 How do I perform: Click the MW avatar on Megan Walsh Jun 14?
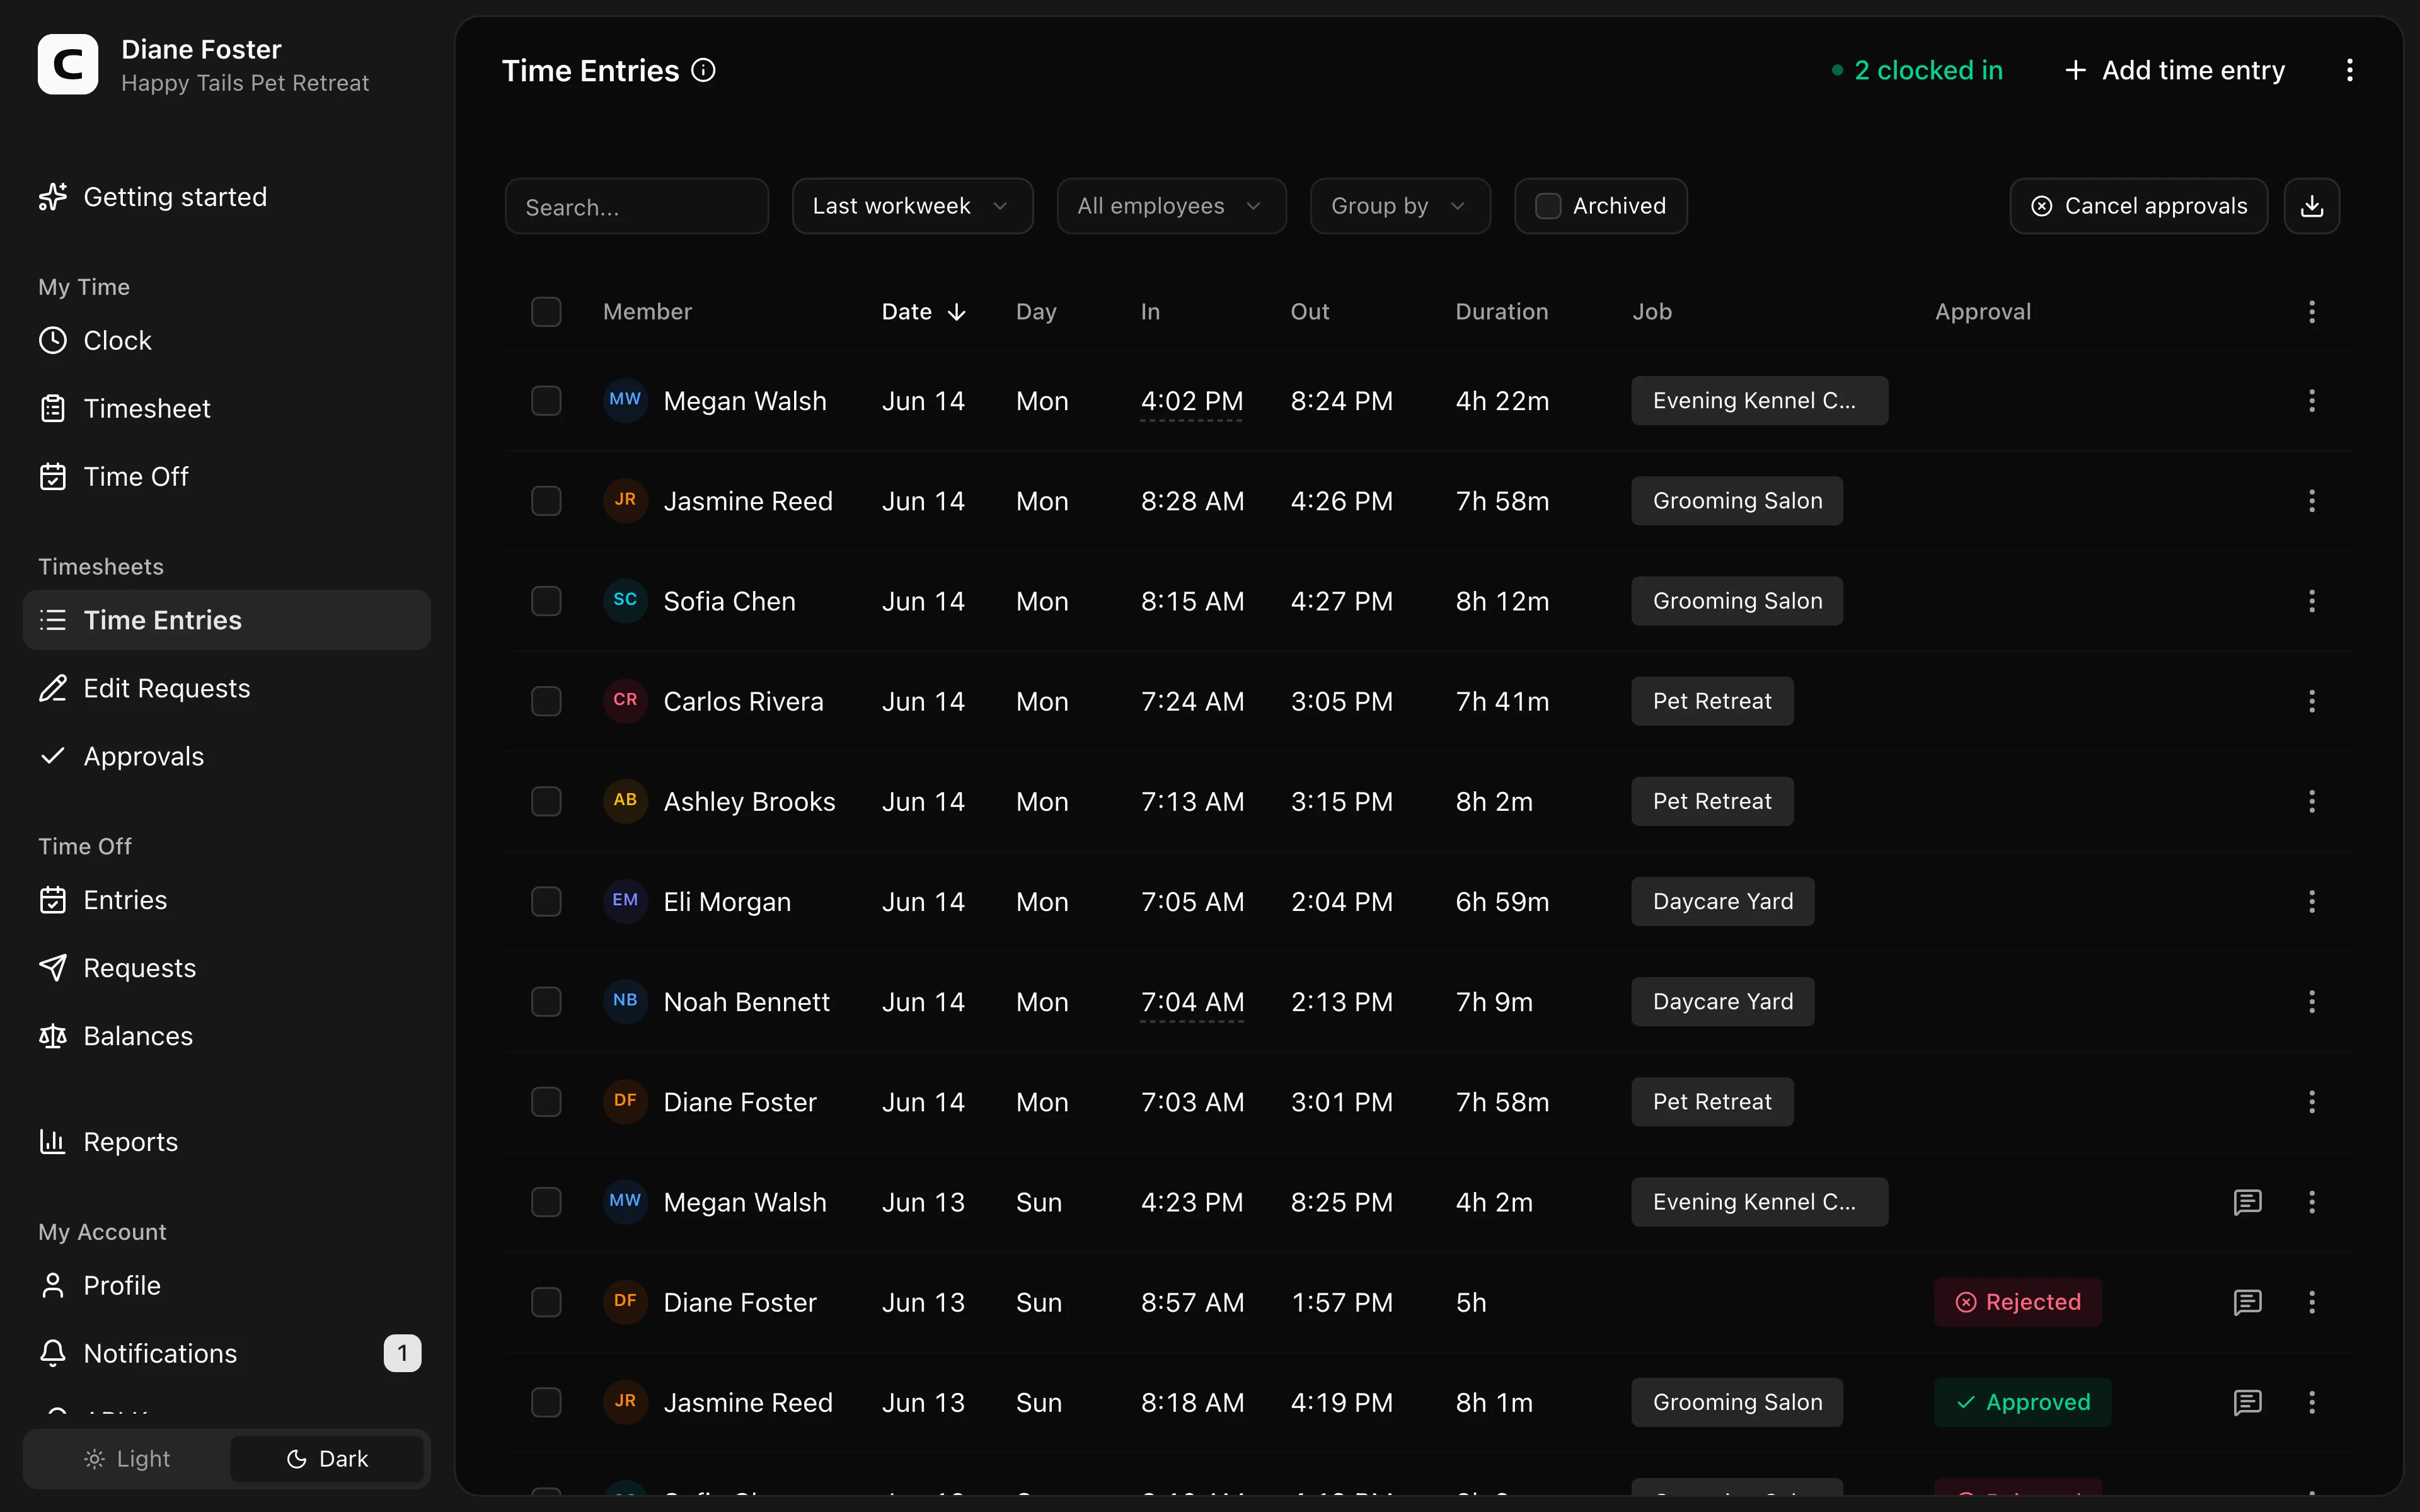(625, 400)
